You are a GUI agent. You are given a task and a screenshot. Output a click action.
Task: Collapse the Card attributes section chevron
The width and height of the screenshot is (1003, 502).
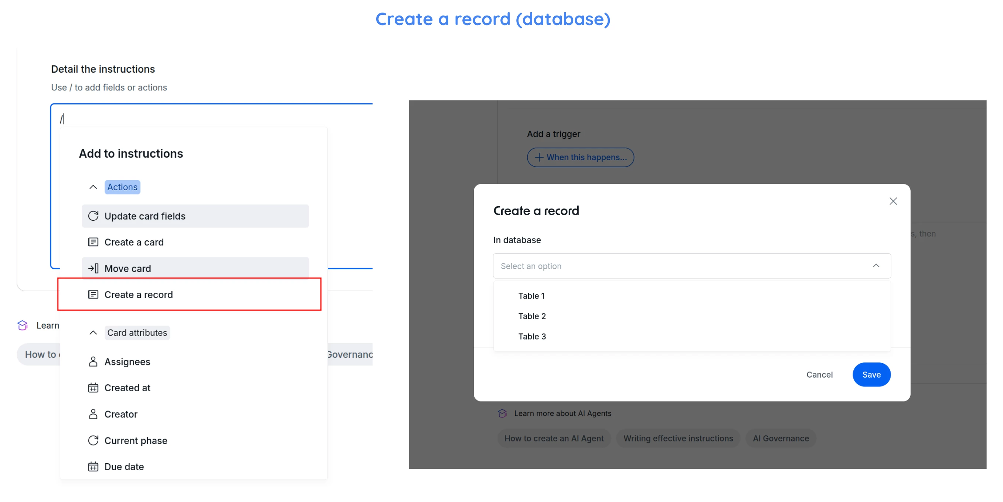click(x=93, y=333)
